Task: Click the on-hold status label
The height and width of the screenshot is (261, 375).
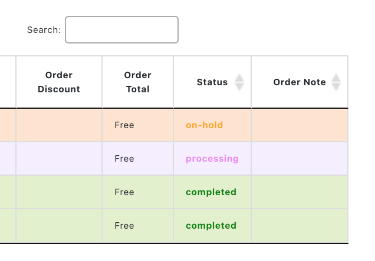Action: (x=205, y=125)
